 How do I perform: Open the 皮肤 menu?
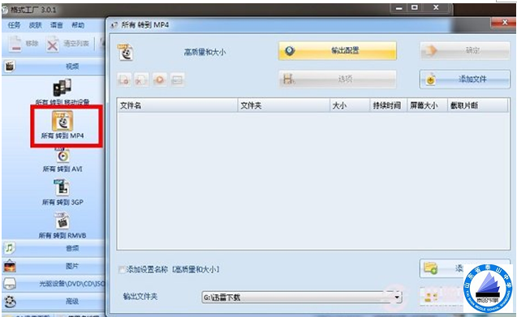pos(35,25)
